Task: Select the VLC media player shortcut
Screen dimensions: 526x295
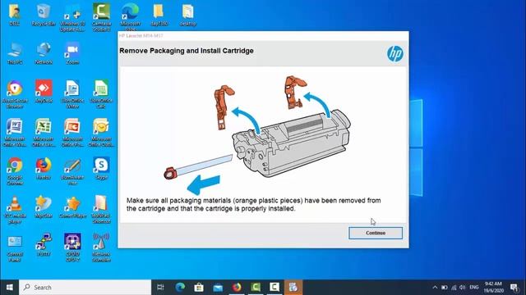Action: [15, 210]
